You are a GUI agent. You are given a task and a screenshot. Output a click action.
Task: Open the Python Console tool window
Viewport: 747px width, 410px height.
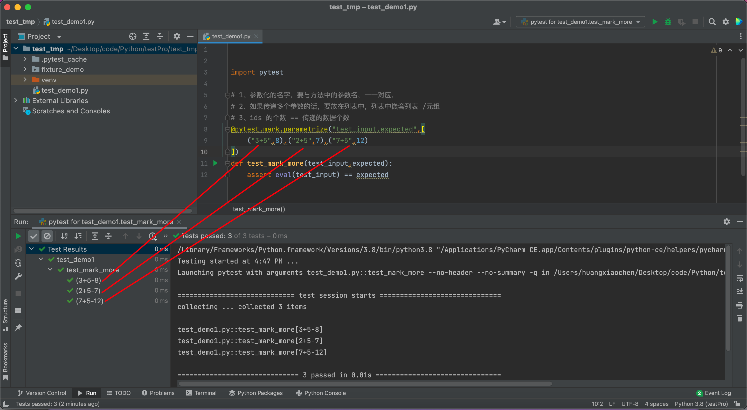click(321, 393)
